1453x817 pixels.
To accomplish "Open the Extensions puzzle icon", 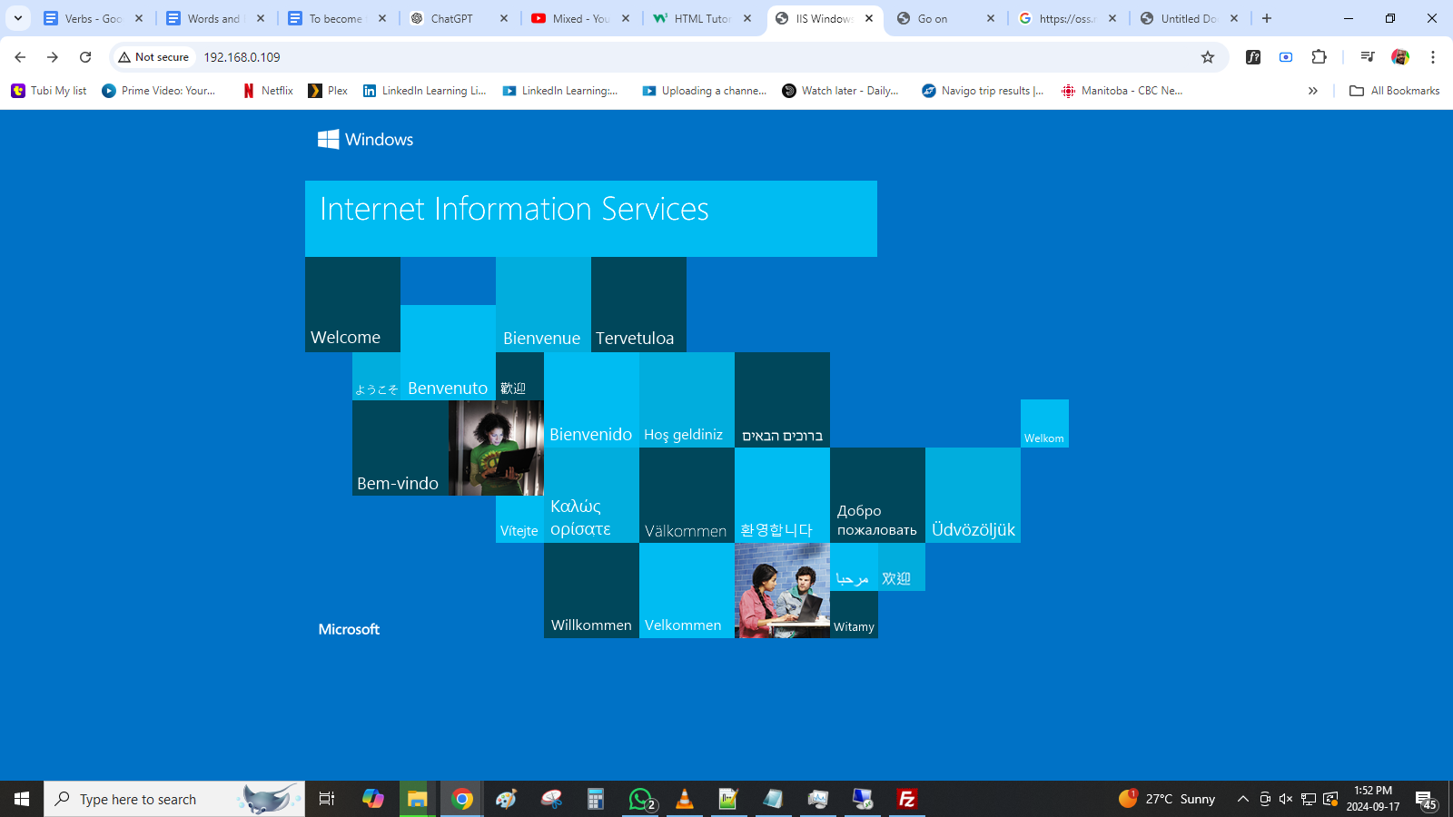I will (1319, 57).
